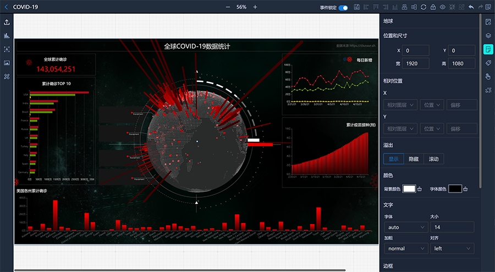
Task: Select the 显示 overflow option
Action: pos(393,159)
